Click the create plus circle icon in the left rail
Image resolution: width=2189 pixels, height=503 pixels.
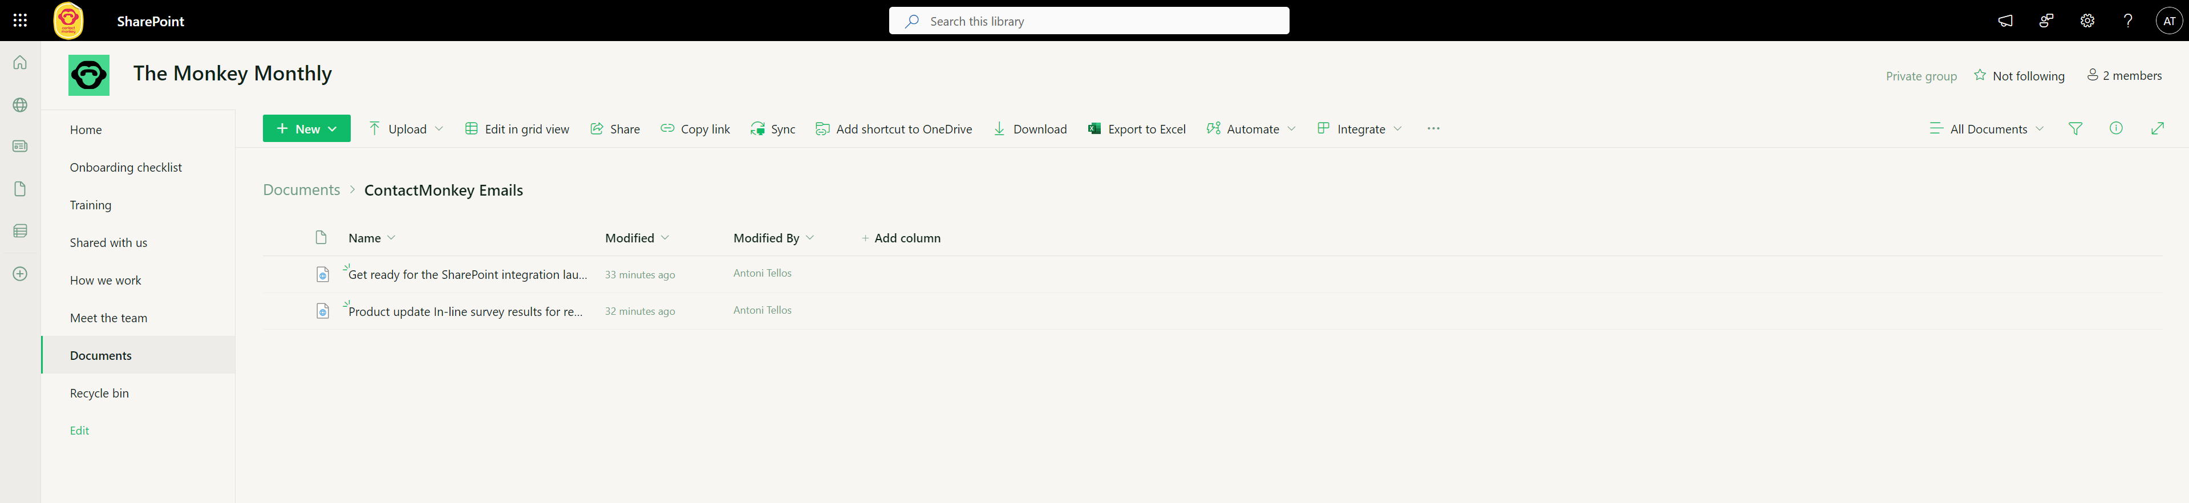pyautogui.click(x=21, y=274)
